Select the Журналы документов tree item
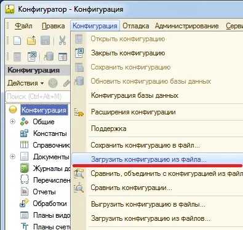The height and width of the screenshot is (230, 243). (52, 169)
